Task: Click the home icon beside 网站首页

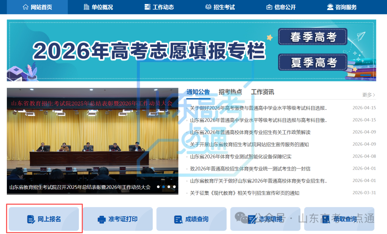Action: pyautogui.click(x=25, y=7)
